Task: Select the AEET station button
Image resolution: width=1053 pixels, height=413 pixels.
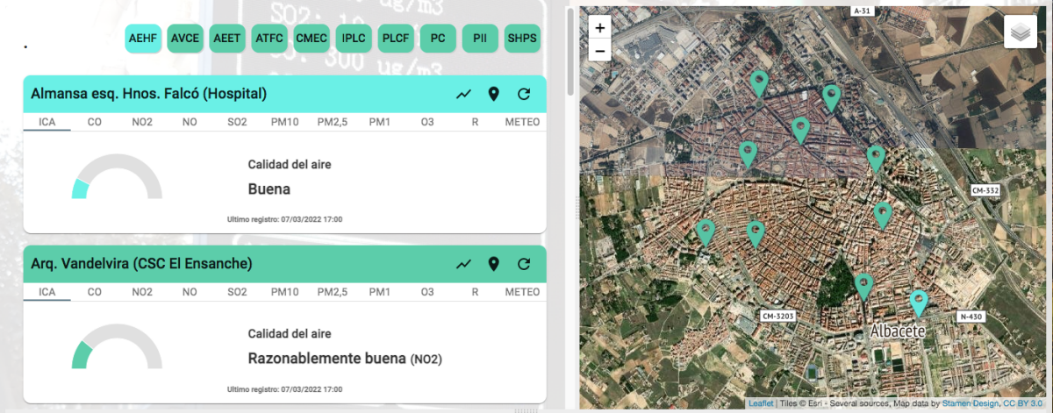Action: (227, 39)
